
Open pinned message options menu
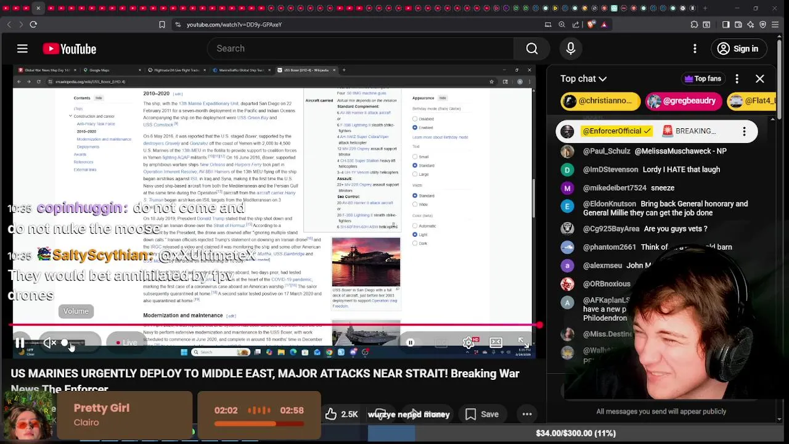[x=744, y=131]
